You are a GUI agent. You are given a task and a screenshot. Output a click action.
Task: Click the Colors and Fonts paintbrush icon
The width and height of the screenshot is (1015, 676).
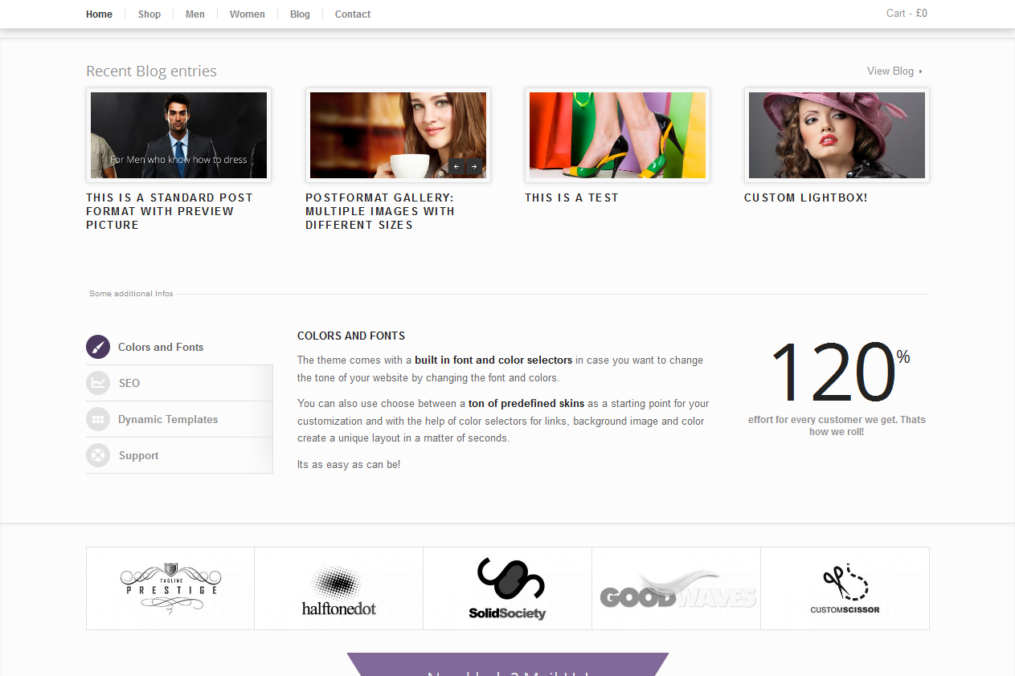coord(98,347)
